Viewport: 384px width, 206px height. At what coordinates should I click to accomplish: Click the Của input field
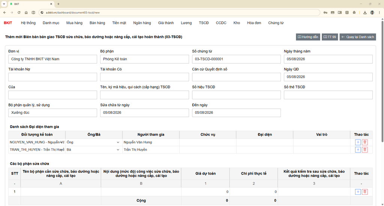(52, 95)
